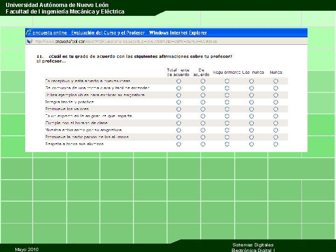Choose 'Casi nunca' for 'Se comunica' row
Screen dimensions: 336x252
252,88
